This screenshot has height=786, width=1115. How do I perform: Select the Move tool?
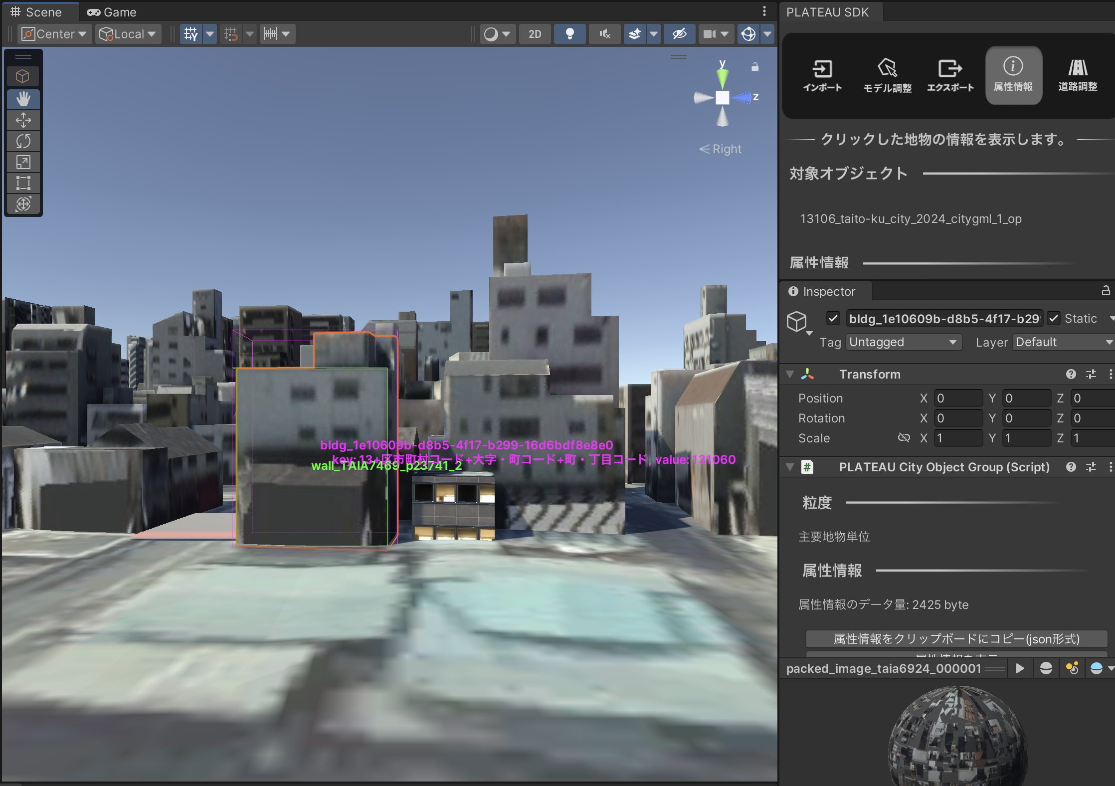click(23, 120)
